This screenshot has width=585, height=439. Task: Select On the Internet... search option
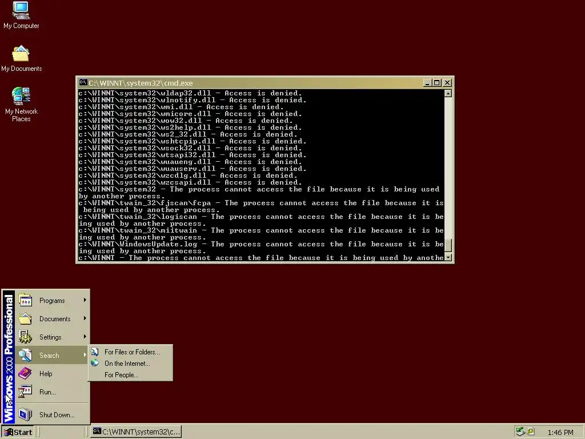(x=131, y=363)
